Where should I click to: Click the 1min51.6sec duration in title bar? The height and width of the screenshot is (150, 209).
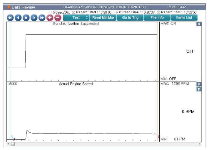[177, 7]
